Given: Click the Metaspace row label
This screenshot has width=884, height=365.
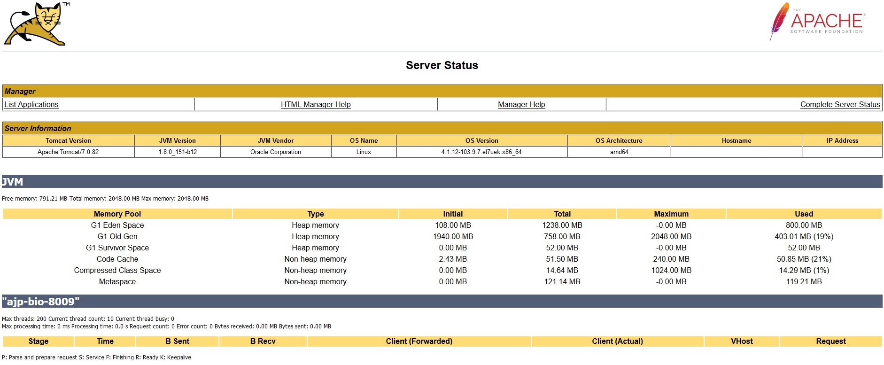Looking at the screenshot, I should (x=117, y=281).
